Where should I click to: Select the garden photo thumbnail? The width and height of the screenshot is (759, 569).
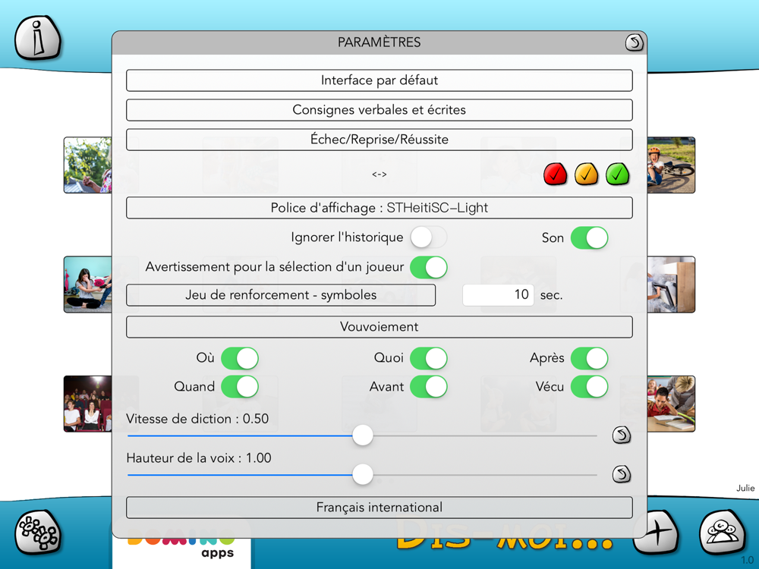pos(87,165)
